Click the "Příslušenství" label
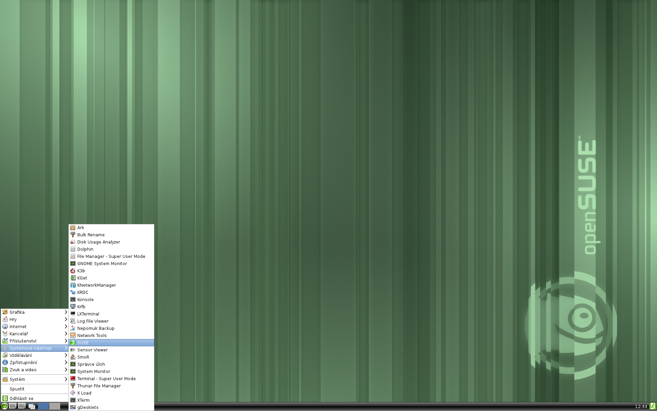Image resolution: width=657 pixels, height=411 pixels. point(23,341)
